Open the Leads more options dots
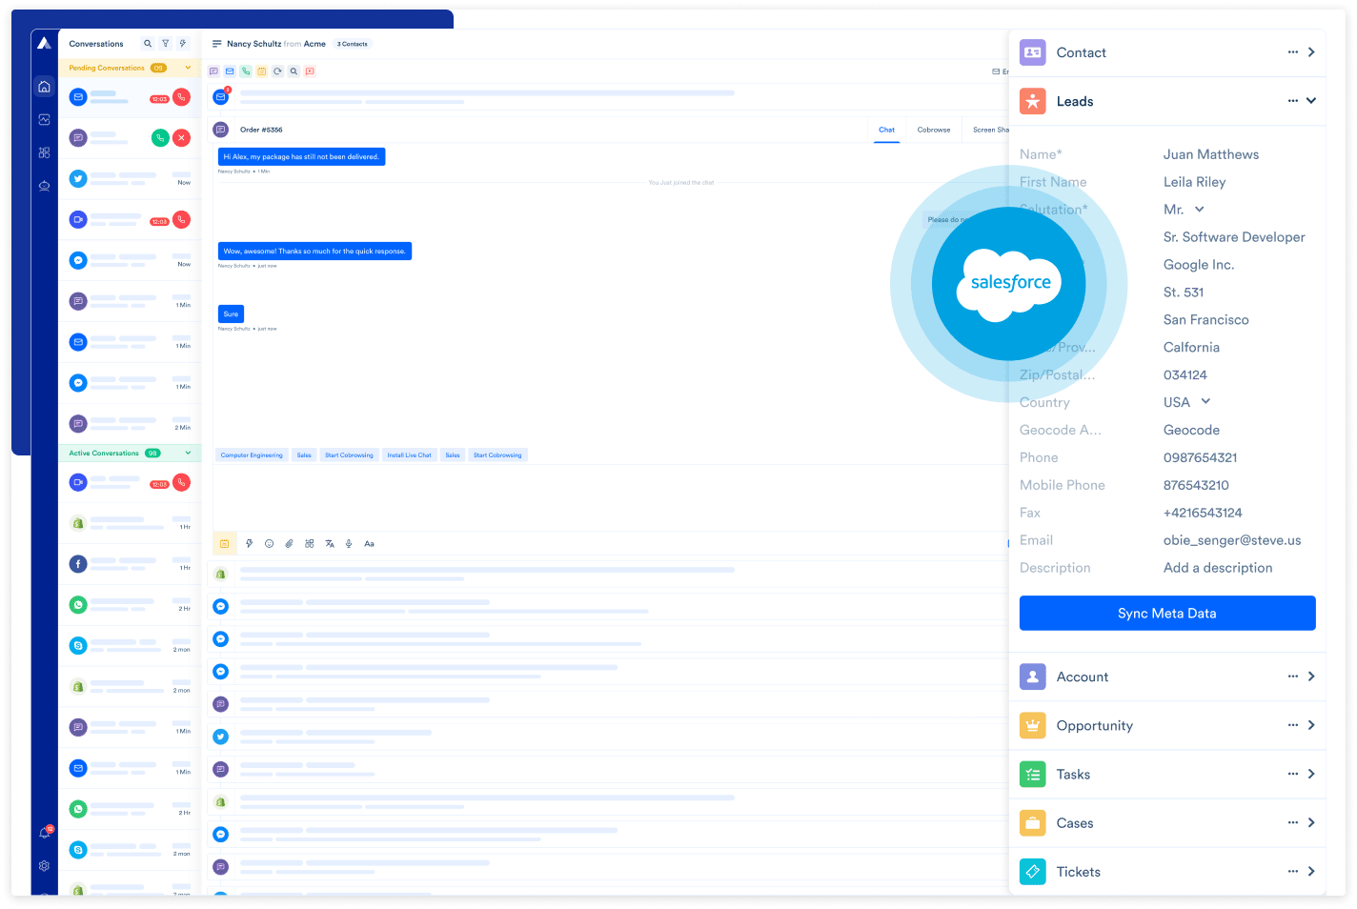 [x=1293, y=101]
